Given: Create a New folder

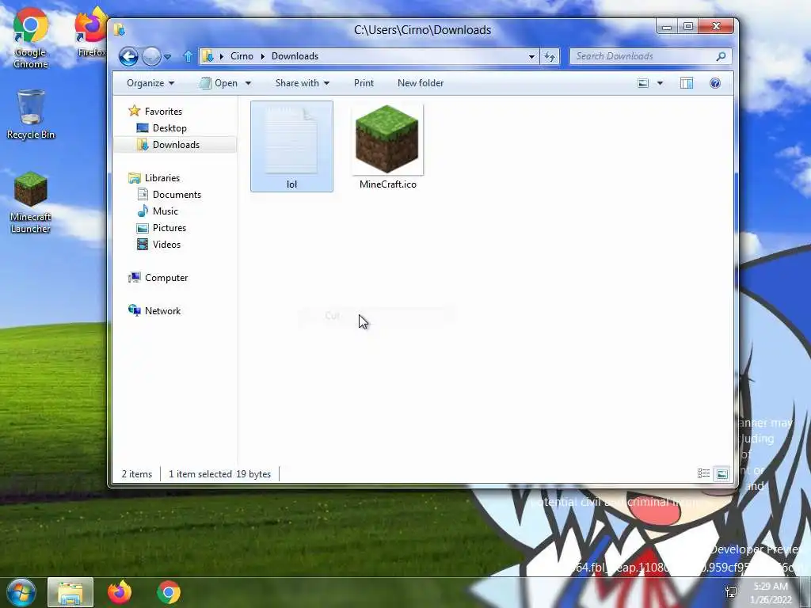Looking at the screenshot, I should coord(421,83).
